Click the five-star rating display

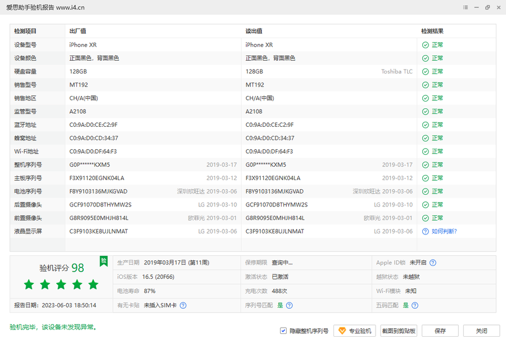[x=61, y=285]
